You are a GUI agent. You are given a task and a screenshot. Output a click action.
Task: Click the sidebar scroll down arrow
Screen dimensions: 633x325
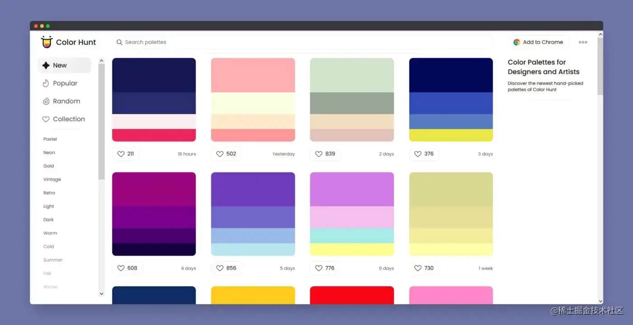(101, 294)
